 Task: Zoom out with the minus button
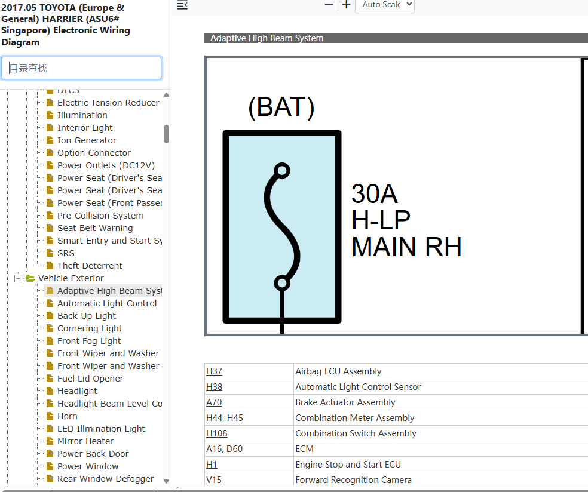(x=329, y=5)
